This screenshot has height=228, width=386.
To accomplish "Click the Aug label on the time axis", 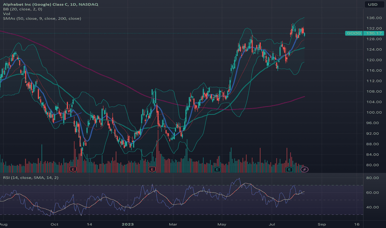I will pyautogui.click(x=3, y=224).
